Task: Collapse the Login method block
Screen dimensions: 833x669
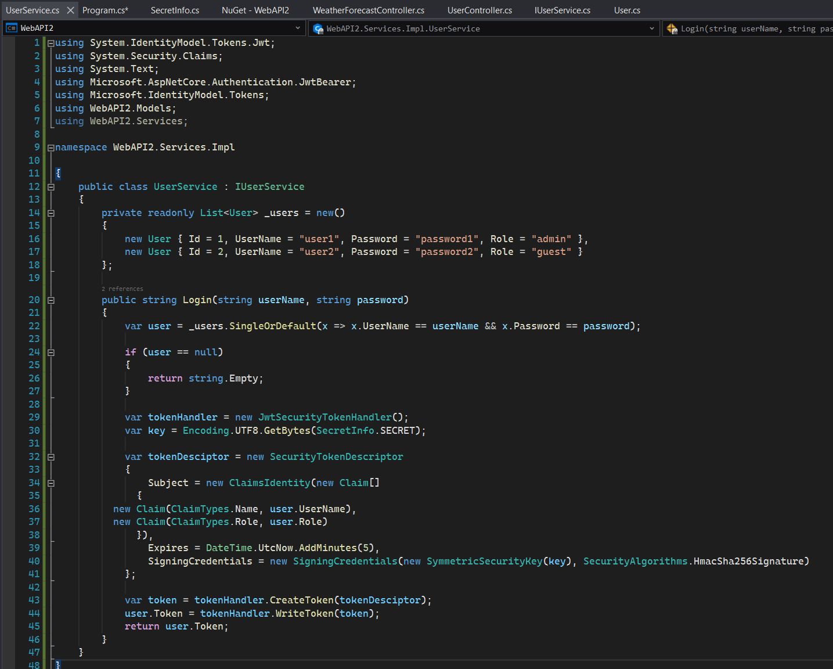Action: 51,300
